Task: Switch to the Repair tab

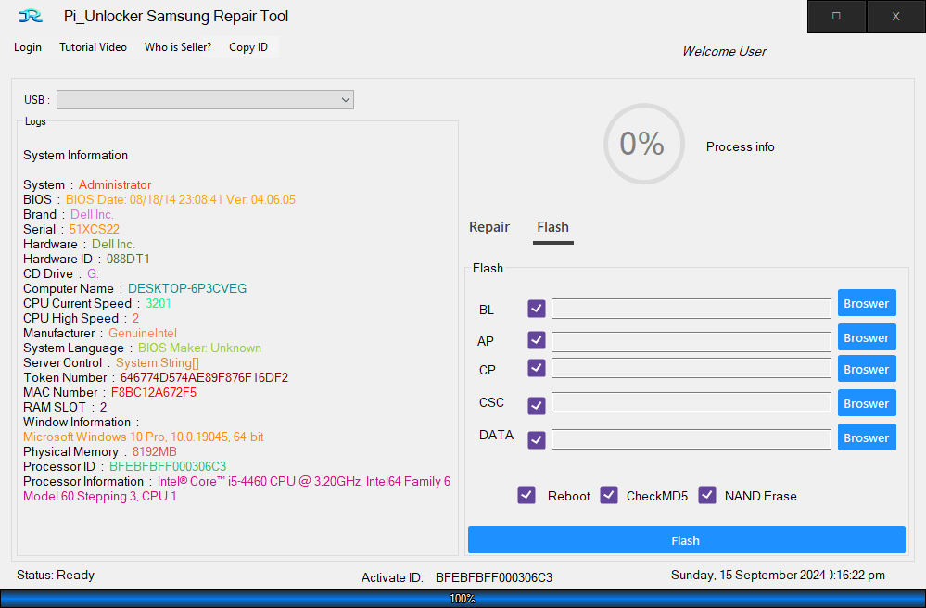Action: pos(489,227)
